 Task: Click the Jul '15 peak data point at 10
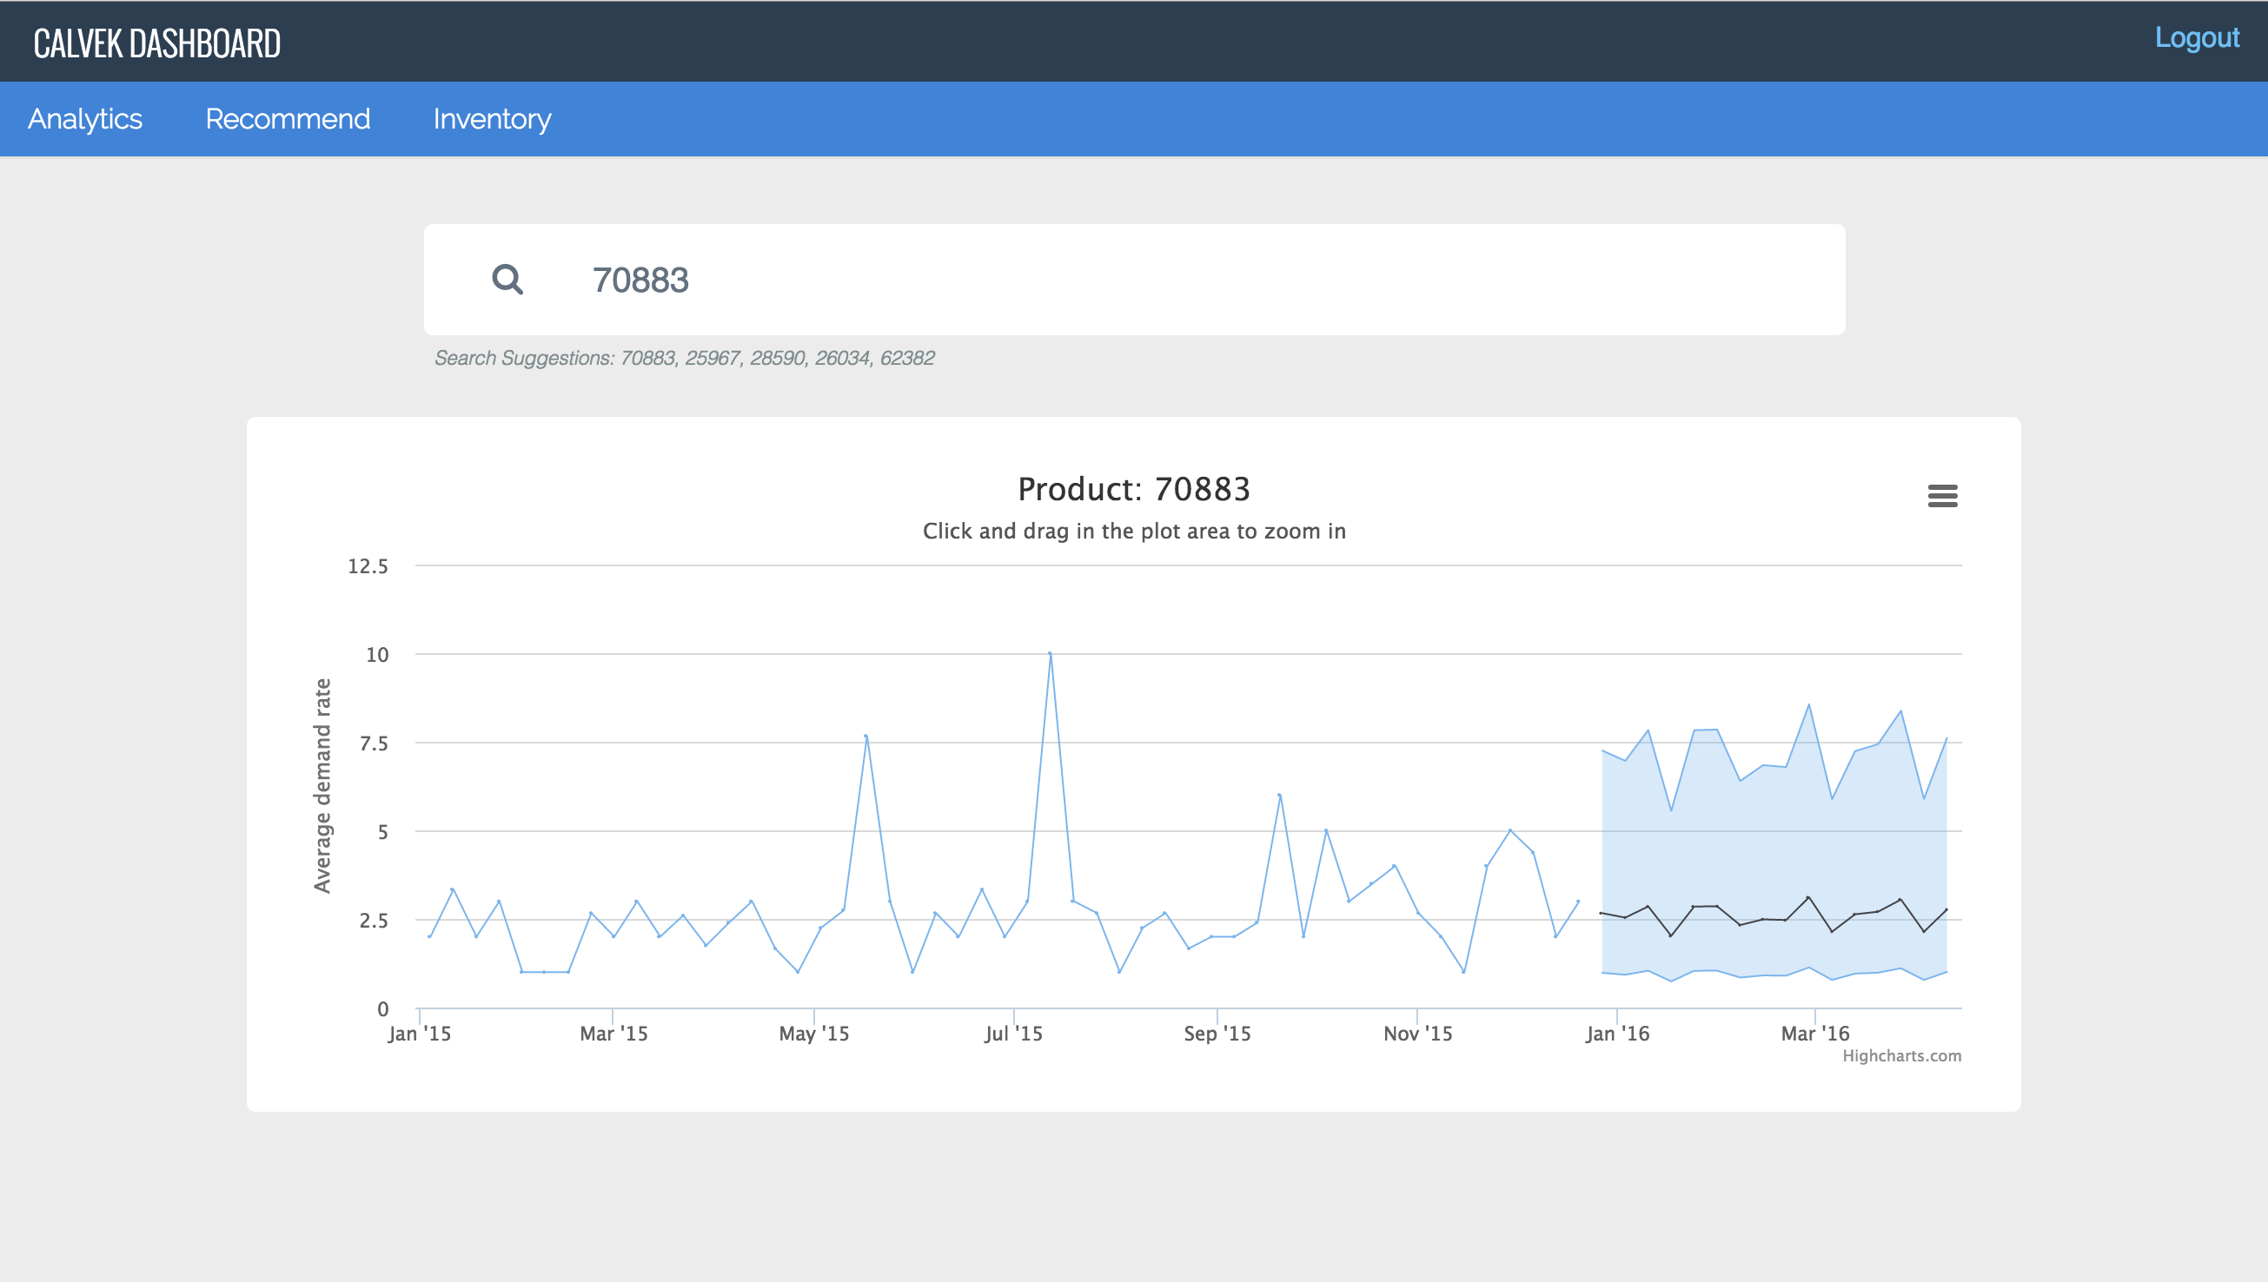pos(1050,653)
